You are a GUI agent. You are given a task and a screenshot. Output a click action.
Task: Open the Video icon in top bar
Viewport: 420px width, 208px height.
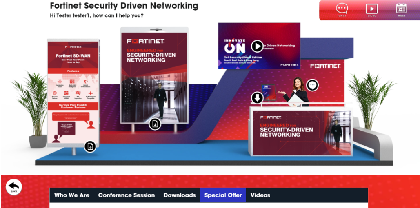point(372,10)
